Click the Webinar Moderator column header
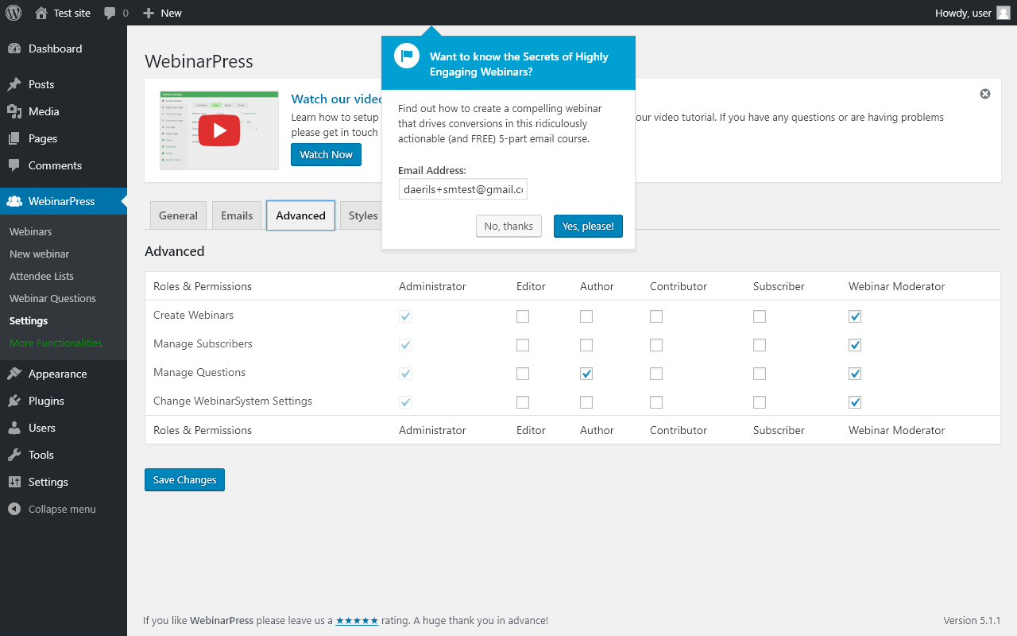 coord(896,286)
